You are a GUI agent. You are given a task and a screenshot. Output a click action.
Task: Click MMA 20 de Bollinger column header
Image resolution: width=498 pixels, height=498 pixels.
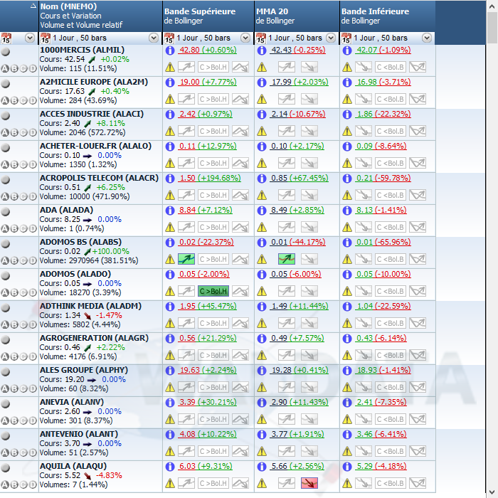pyautogui.click(x=297, y=16)
